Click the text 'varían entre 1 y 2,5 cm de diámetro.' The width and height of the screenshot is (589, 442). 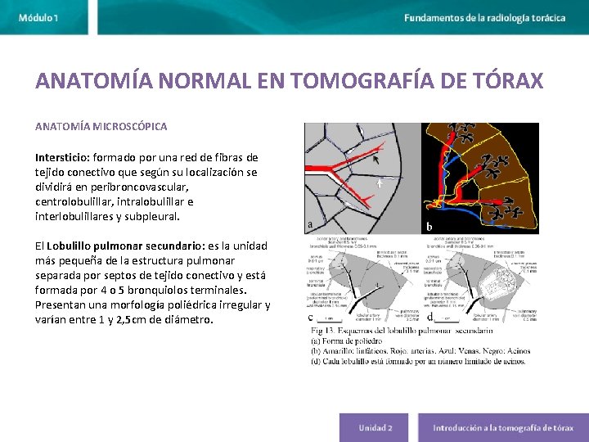point(124,319)
